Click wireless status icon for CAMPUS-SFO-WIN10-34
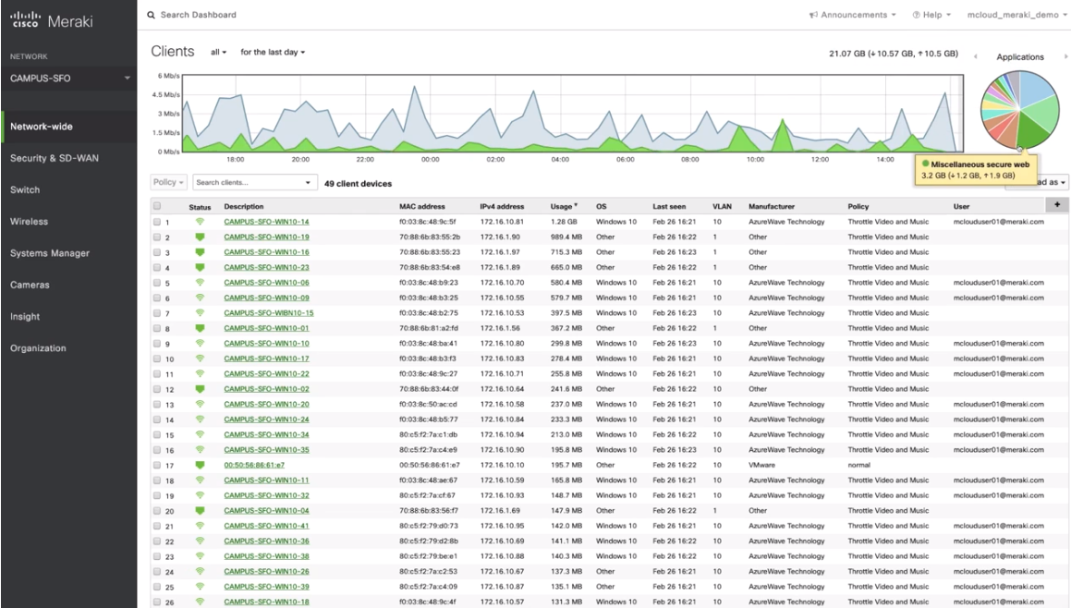This screenshot has height=608, width=1071. [201, 434]
